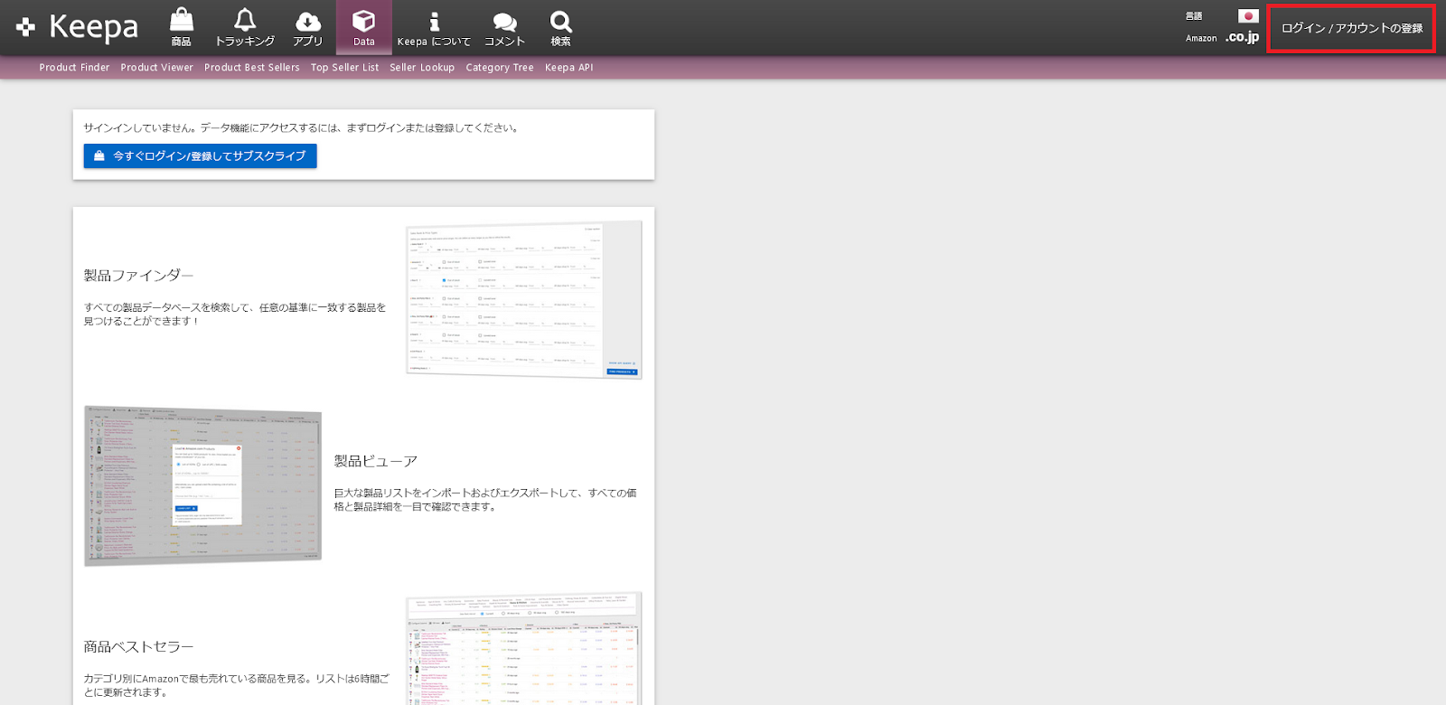Go to Category Tree
Screen dimensions: 1446x705
click(x=500, y=68)
